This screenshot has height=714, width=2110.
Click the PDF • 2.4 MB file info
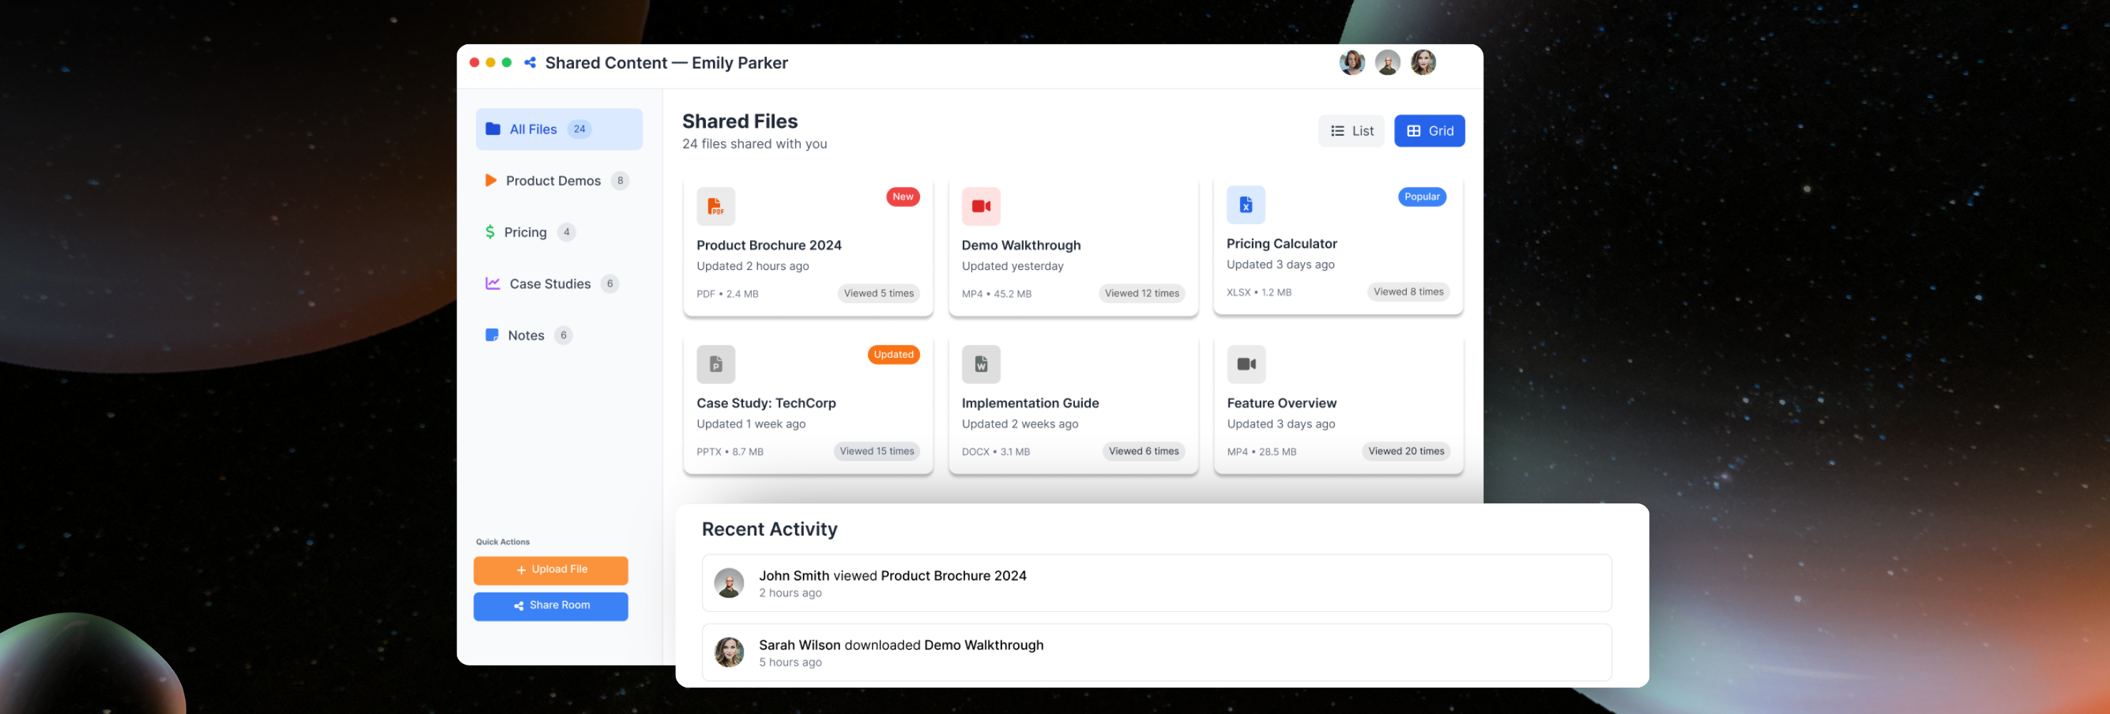click(727, 293)
